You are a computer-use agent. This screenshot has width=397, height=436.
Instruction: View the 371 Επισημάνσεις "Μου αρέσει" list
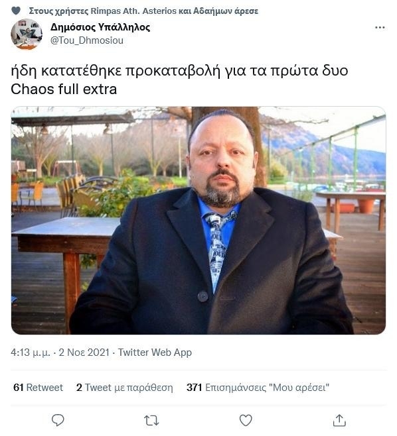coord(258,388)
